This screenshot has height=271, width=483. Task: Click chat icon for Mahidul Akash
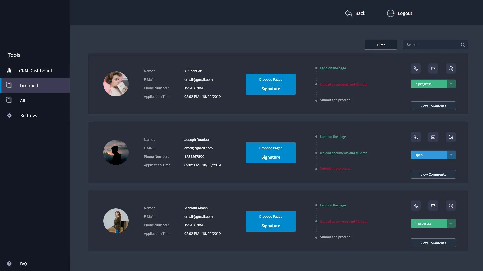click(x=451, y=206)
